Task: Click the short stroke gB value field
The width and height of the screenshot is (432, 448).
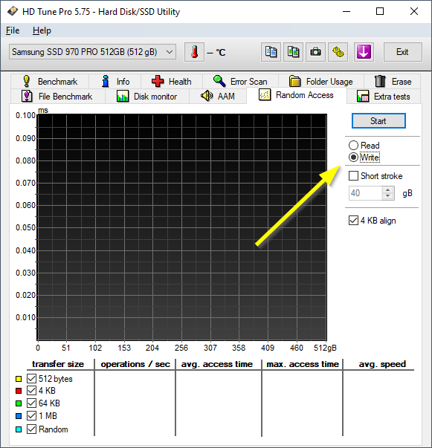Action: pyautogui.click(x=365, y=193)
